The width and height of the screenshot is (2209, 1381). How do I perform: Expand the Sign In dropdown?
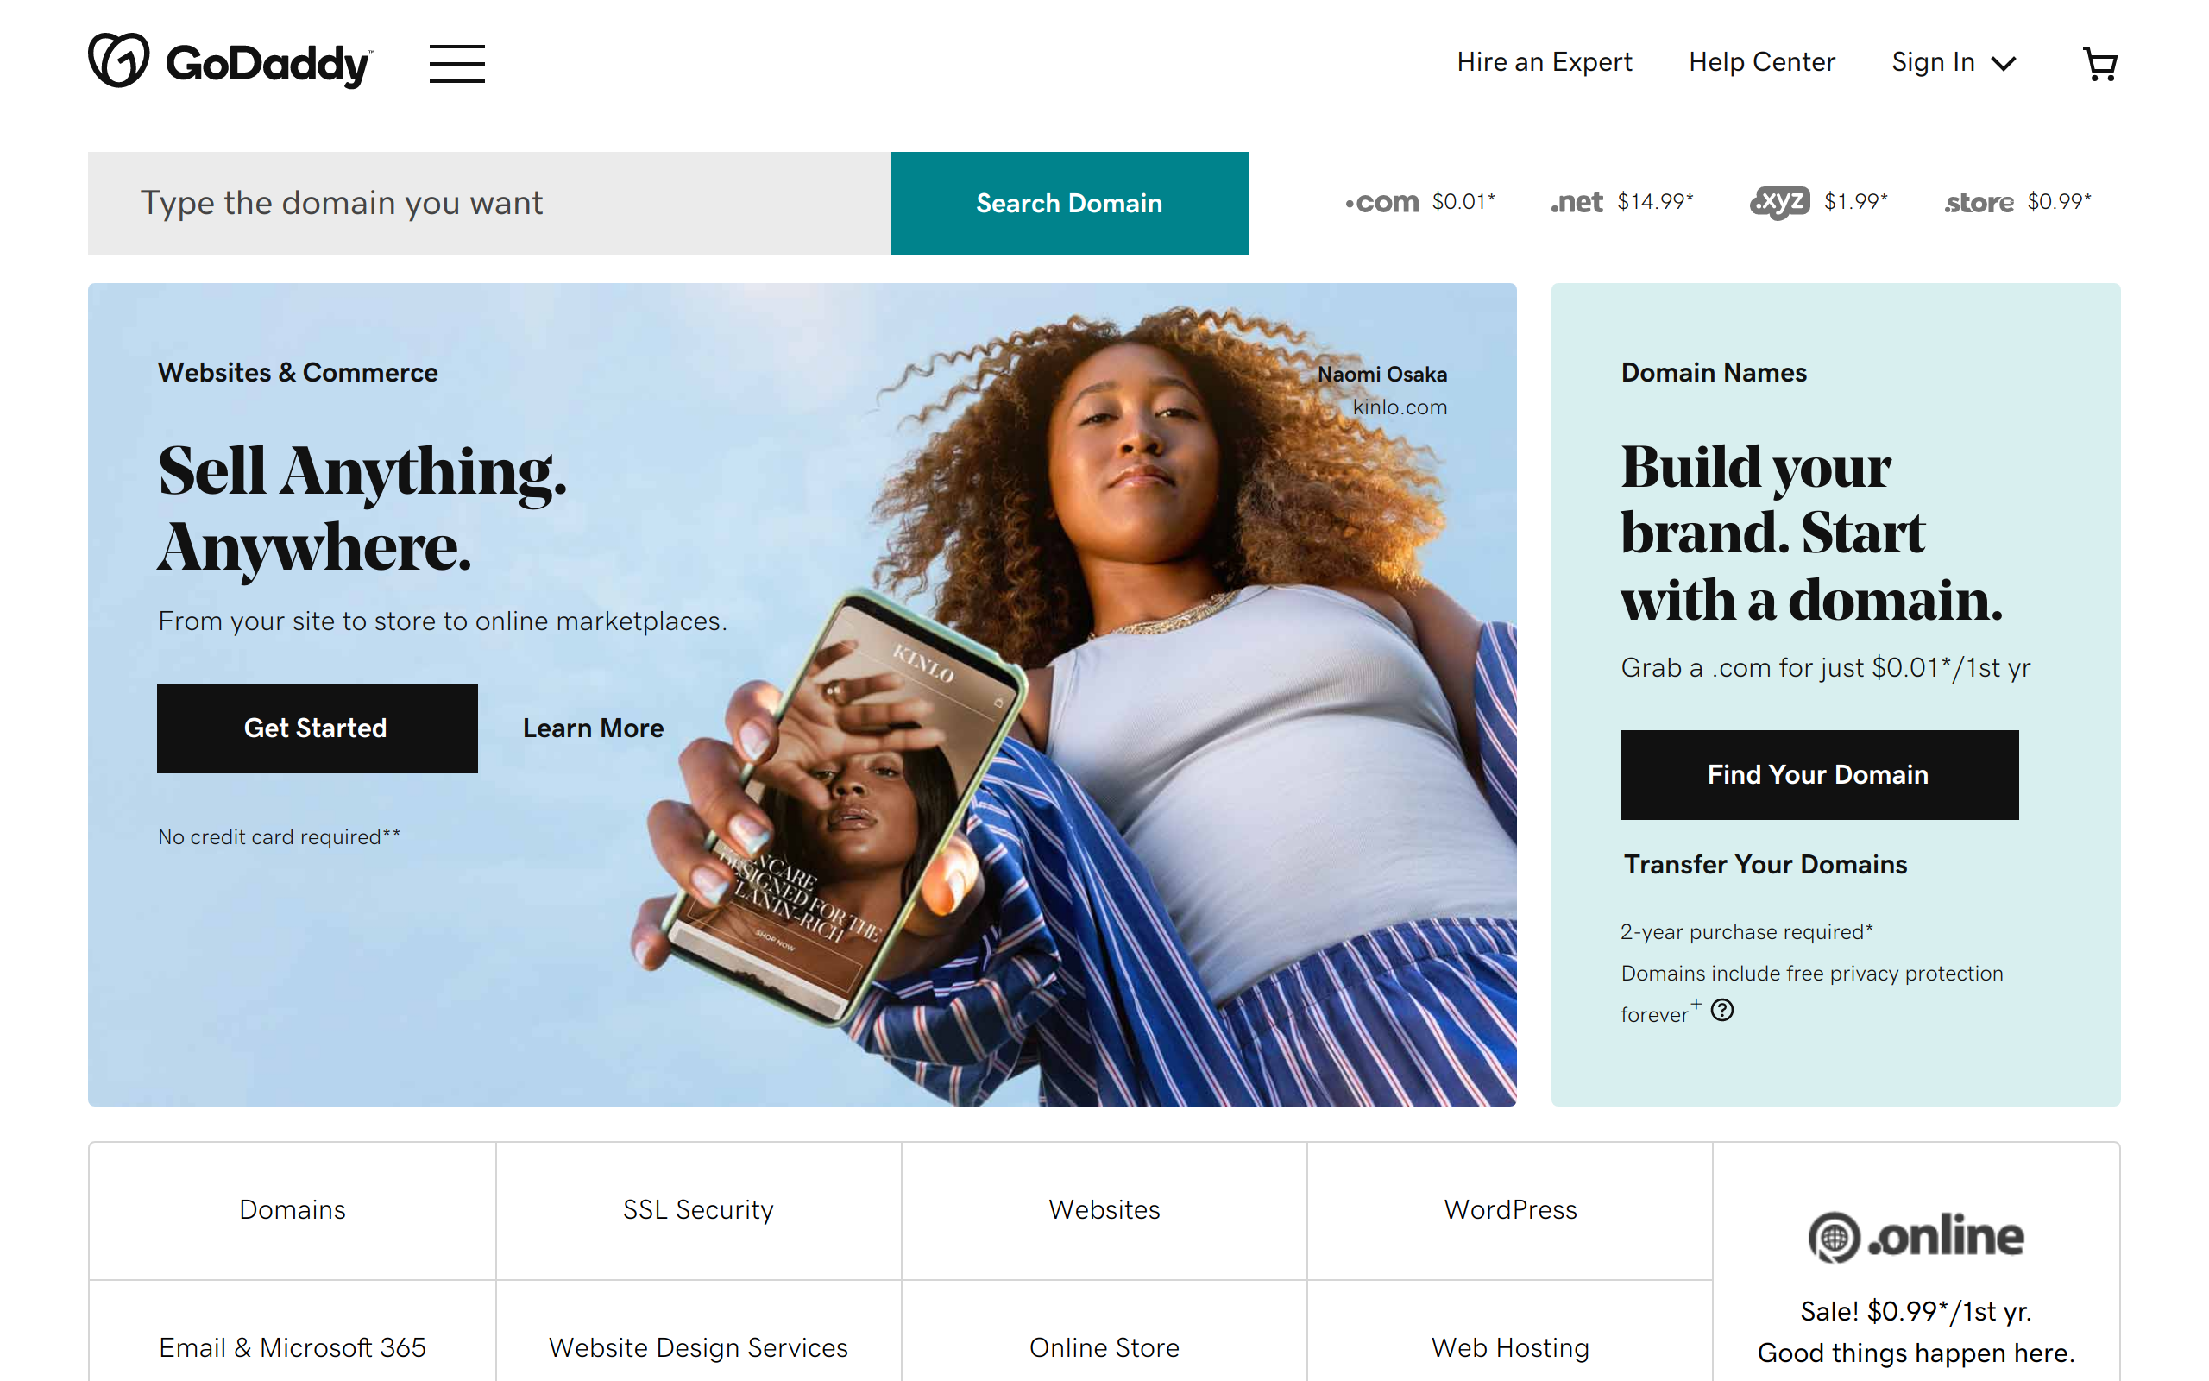(1954, 62)
